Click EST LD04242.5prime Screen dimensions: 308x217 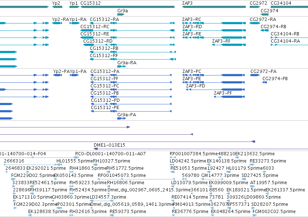188,161
